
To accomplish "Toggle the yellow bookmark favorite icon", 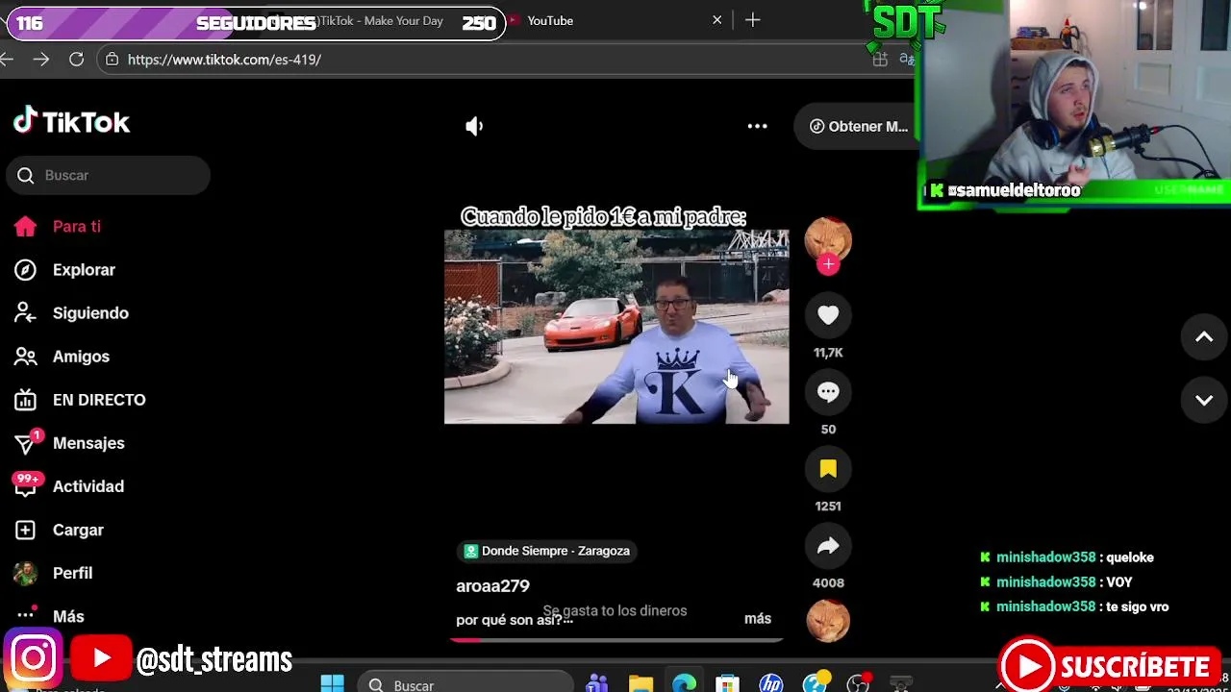I will pos(828,469).
